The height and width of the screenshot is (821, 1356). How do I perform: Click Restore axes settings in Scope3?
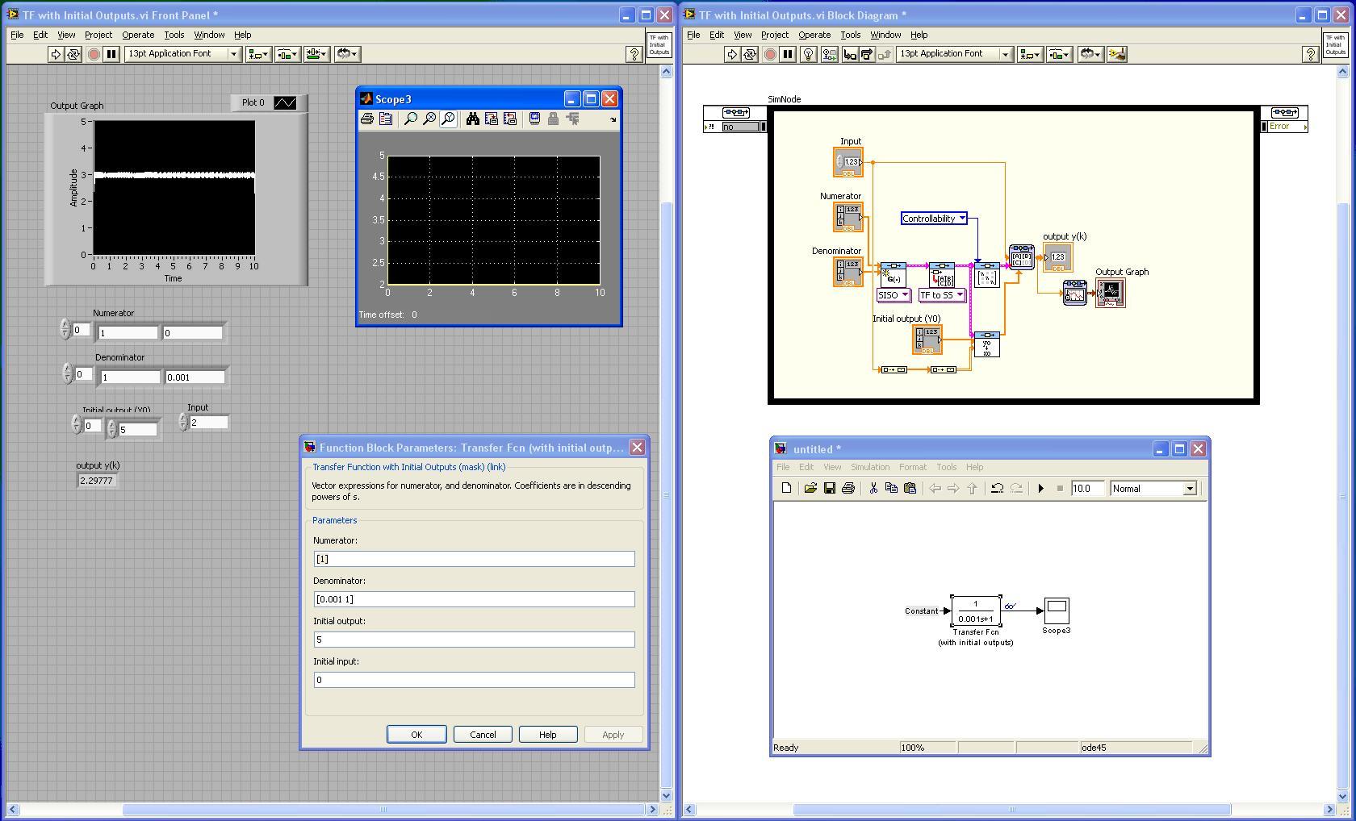click(509, 119)
